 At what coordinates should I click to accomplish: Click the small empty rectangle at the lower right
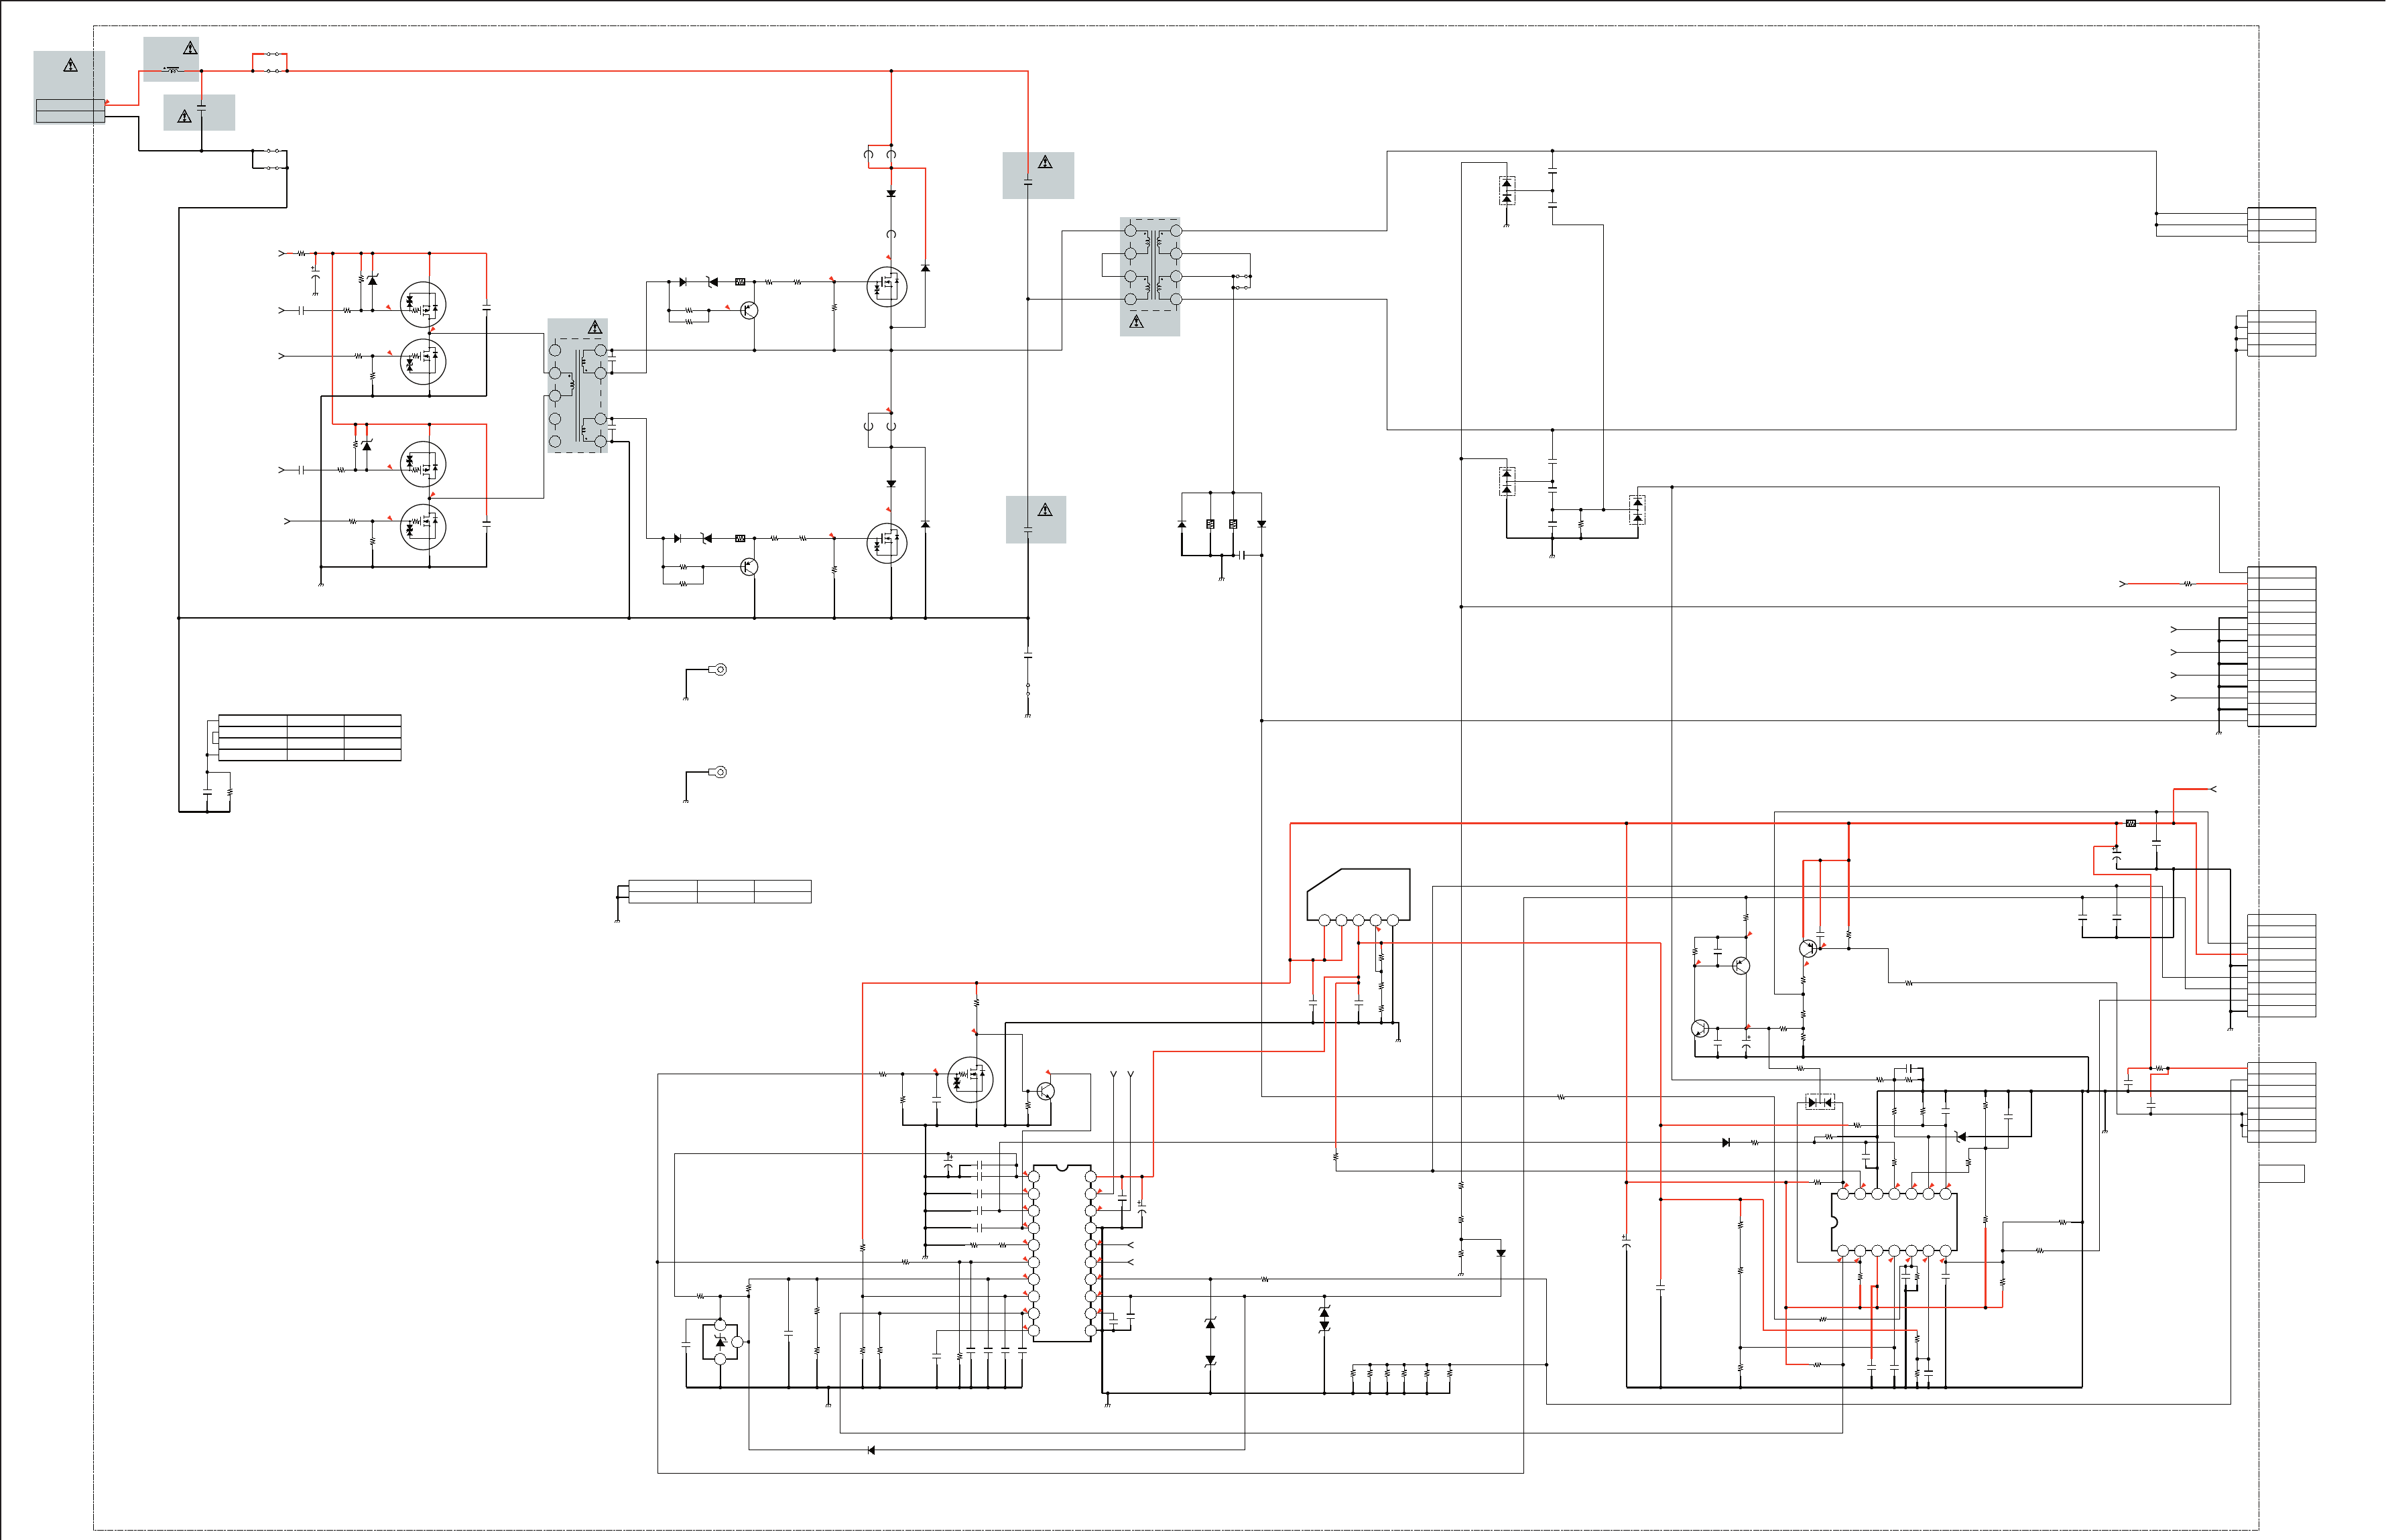(2281, 1174)
